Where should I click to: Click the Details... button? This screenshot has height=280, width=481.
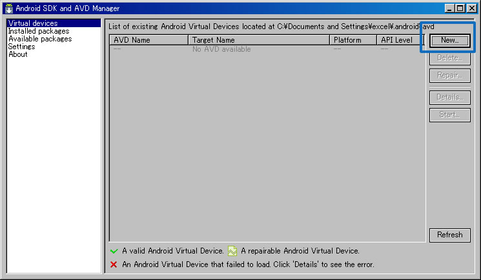[x=450, y=98]
